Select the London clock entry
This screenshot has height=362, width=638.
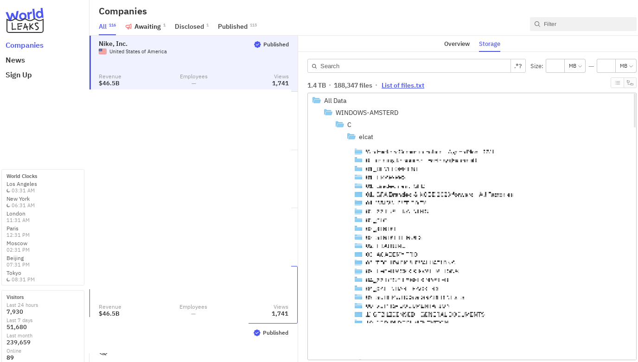click(x=18, y=217)
